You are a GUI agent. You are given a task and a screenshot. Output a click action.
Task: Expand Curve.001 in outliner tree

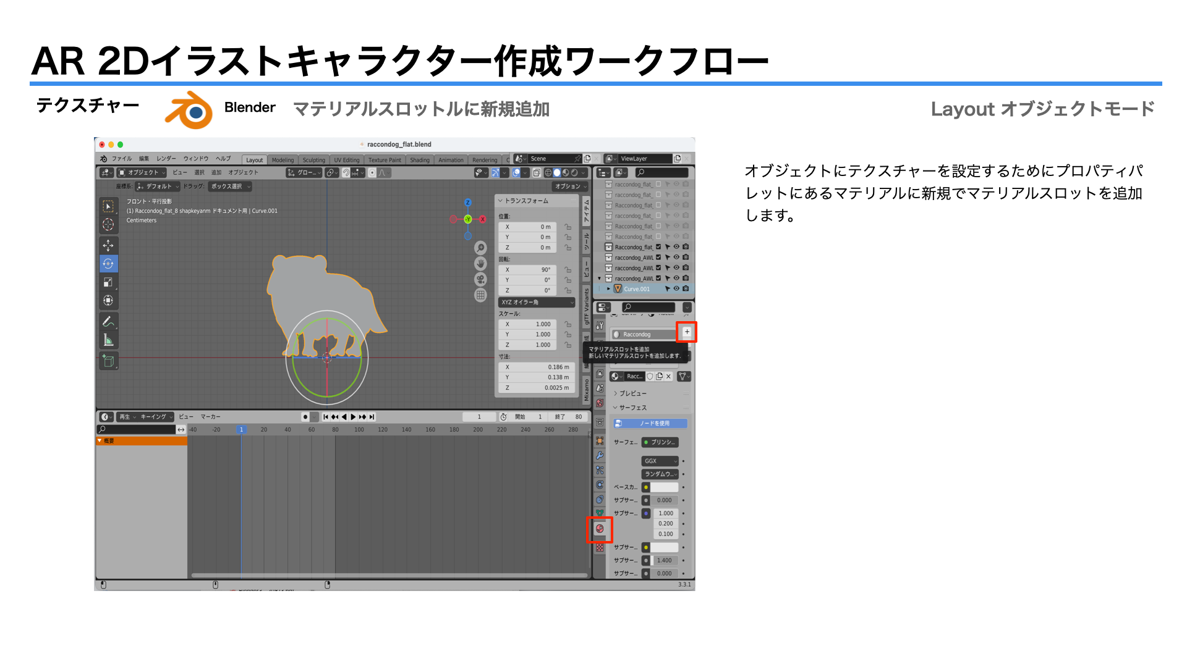[x=609, y=288]
